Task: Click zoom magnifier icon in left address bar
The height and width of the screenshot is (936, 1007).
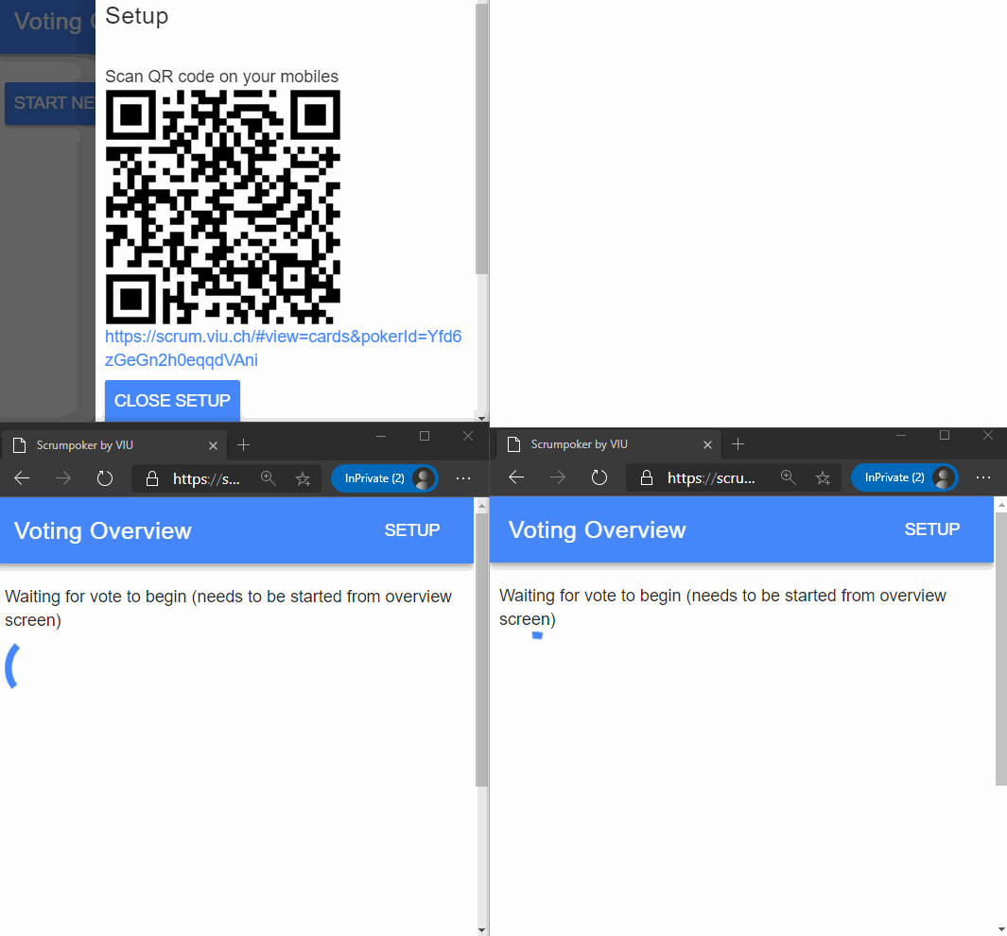Action: tap(269, 478)
